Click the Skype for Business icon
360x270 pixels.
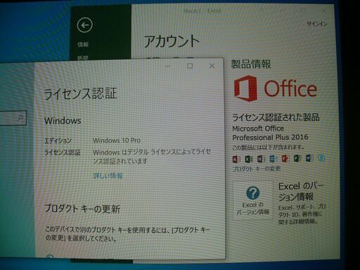[321, 158]
